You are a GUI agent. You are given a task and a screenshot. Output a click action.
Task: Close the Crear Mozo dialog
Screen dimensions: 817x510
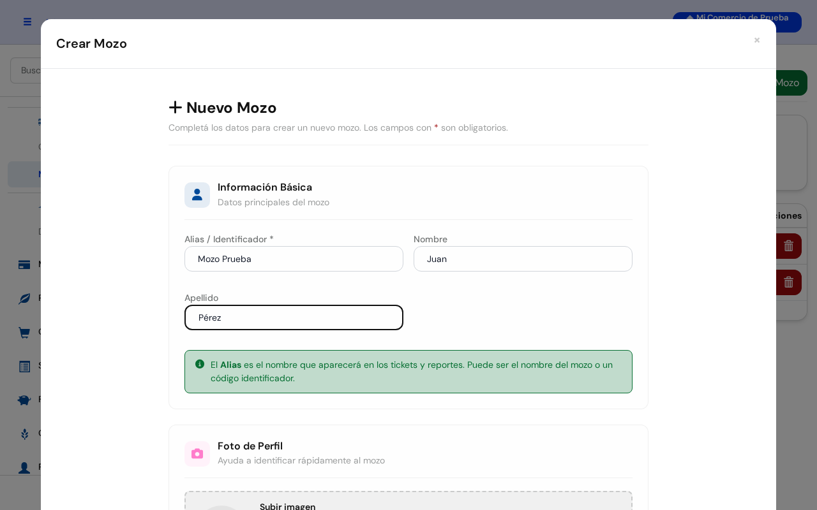pos(757,40)
